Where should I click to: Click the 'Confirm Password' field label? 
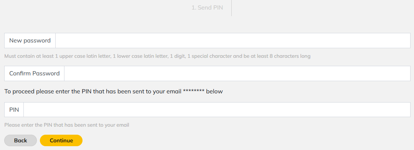click(x=34, y=73)
